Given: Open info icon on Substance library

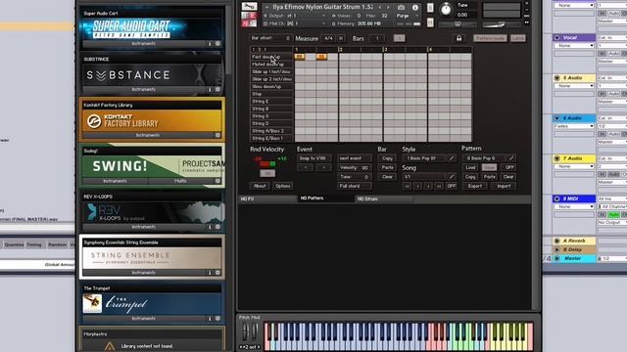Looking at the screenshot, I should pos(210,89).
